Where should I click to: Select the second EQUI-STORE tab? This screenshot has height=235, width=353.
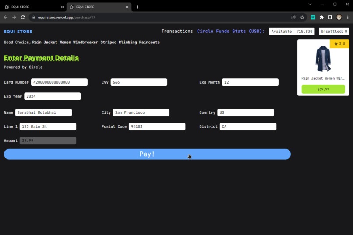tap(99, 7)
